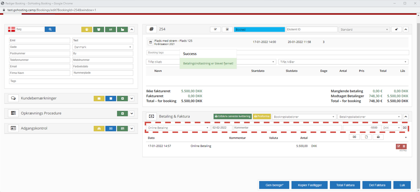Image resolution: width=420 pixels, height=192 pixels.
Task: Toggle the unlock padlock button for booking
Action: click(396, 30)
